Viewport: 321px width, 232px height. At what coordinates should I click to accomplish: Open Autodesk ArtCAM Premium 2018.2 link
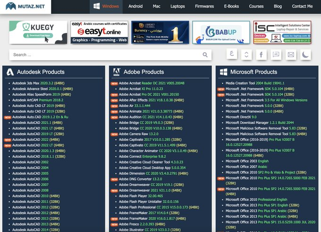[38, 100]
